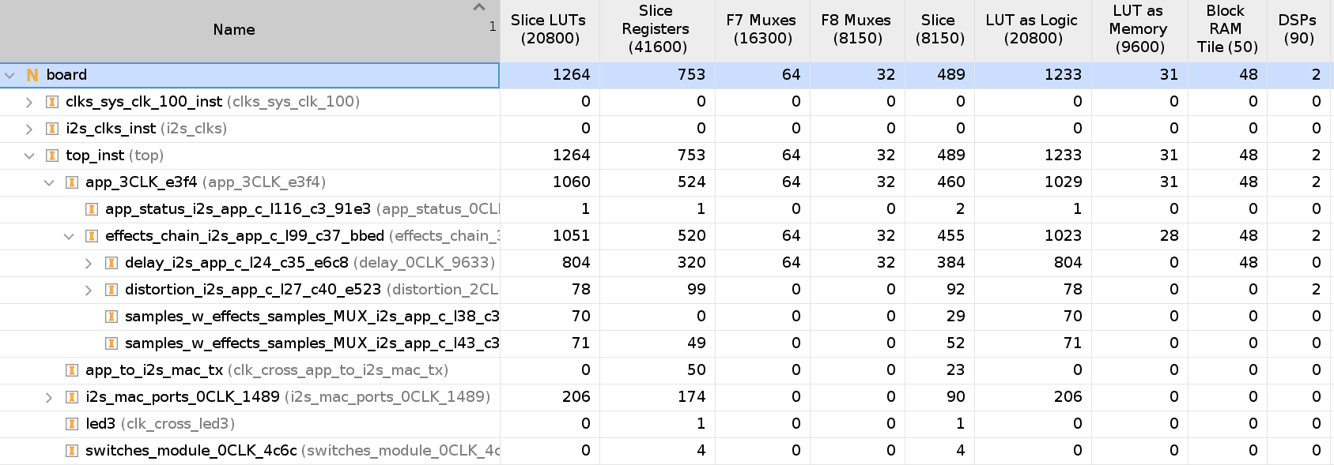Click the instance icon of i2s_mac_ports_0CLK_1489
This screenshot has height=465, width=1334.
72,397
